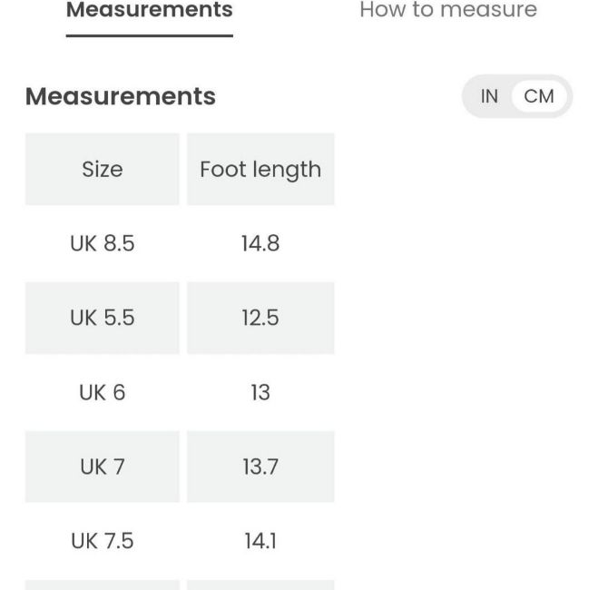Viewport: 598px width, 590px height.
Task: Click the Size column header
Action: click(103, 169)
